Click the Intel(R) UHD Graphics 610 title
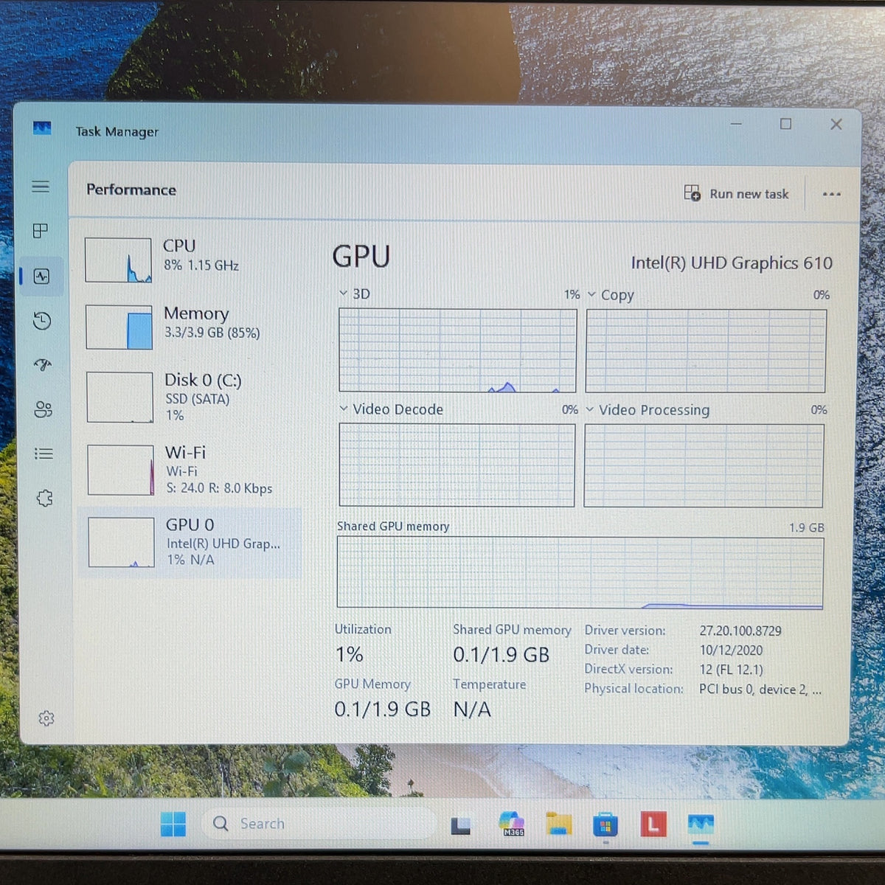 [x=732, y=263]
